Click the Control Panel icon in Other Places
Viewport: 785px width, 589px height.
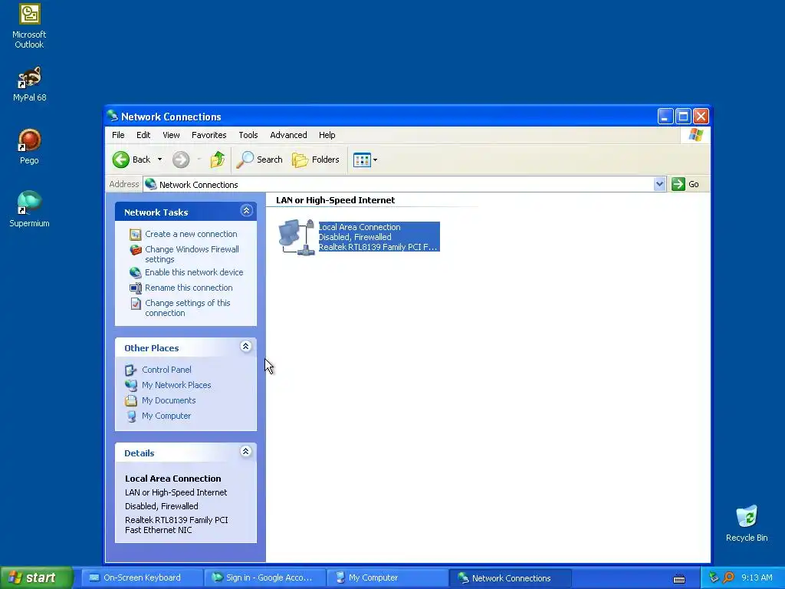coord(130,370)
